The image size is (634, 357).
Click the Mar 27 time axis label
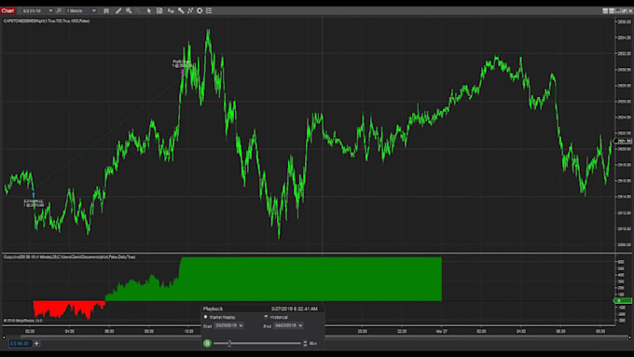pos(442,331)
